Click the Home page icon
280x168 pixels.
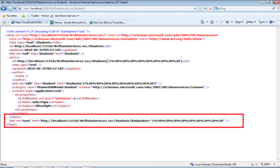click(202, 22)
